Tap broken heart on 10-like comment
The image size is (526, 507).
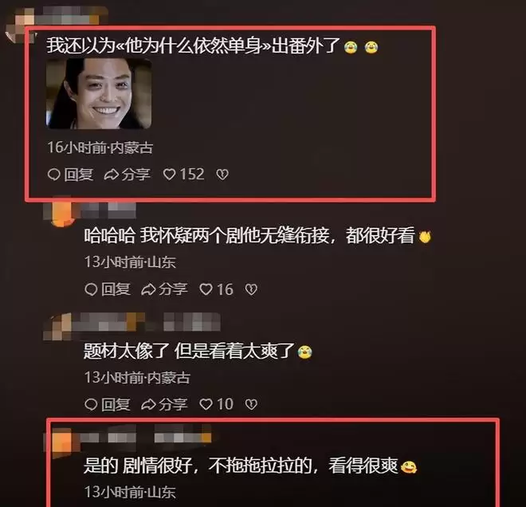[251, 404]
